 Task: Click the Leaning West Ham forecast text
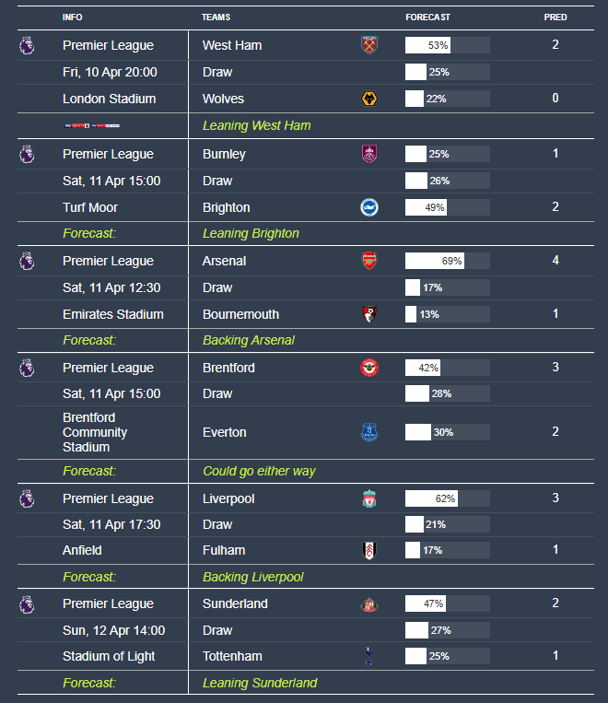(x=256, y=125)
